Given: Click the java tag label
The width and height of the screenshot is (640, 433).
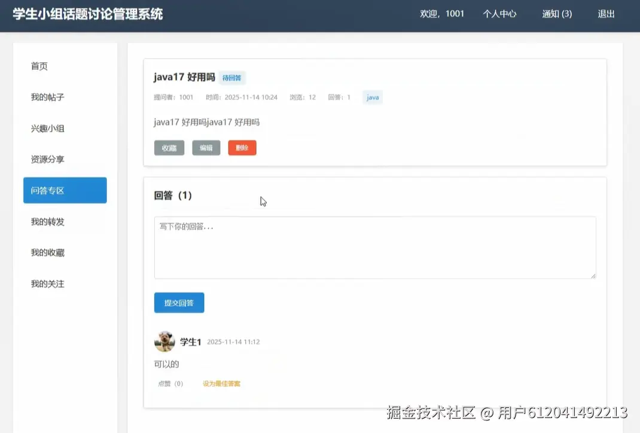Looking at the screenshot, I should pos(372,97).
